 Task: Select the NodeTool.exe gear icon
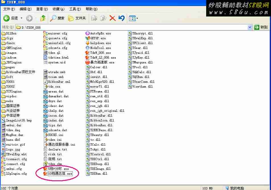(x=88, y=48)
